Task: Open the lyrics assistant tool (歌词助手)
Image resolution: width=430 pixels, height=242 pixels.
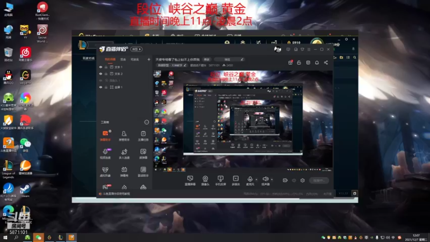Action: [x=143, y=172]
